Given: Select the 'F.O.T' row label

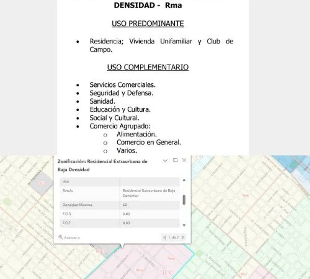Looking at the screenshot, I should click(x=67, y=223).
